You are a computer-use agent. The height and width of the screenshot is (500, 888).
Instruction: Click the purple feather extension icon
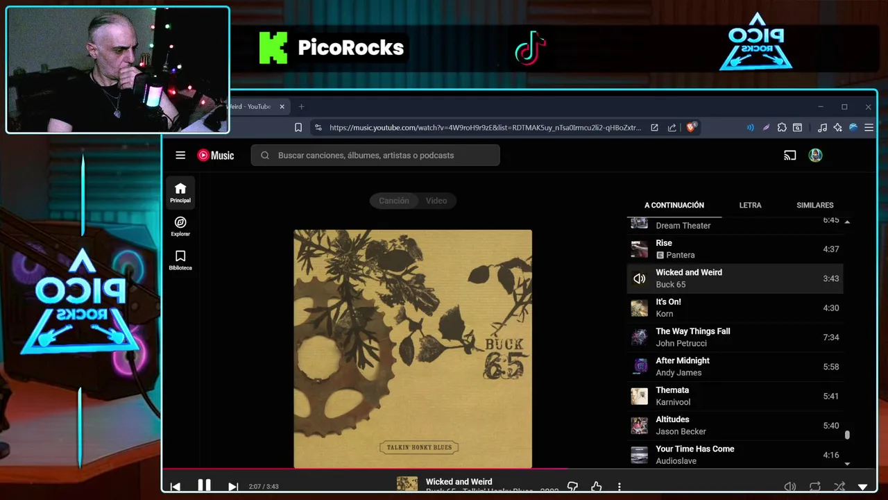tap(766, 128)
